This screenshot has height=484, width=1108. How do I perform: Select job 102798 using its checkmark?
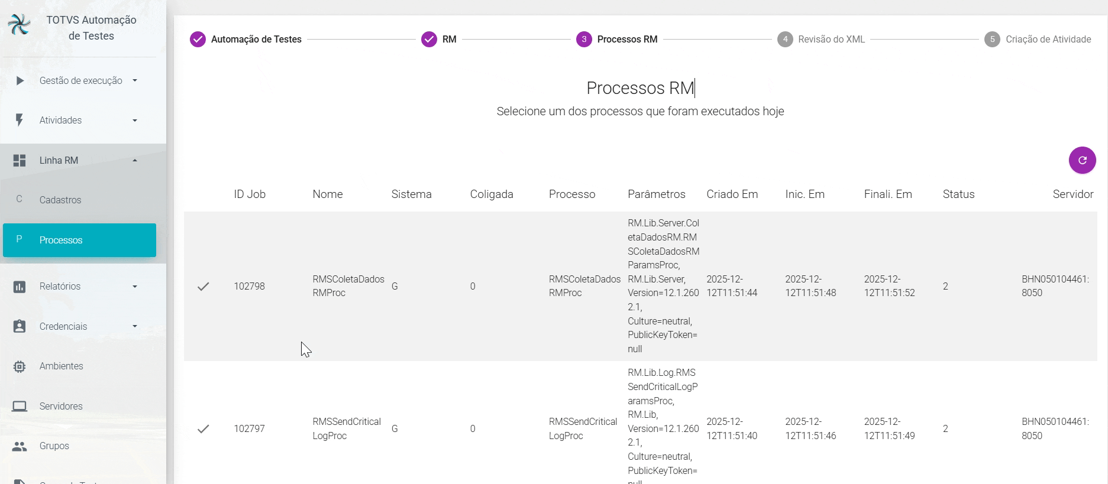[x=203, y=287]
